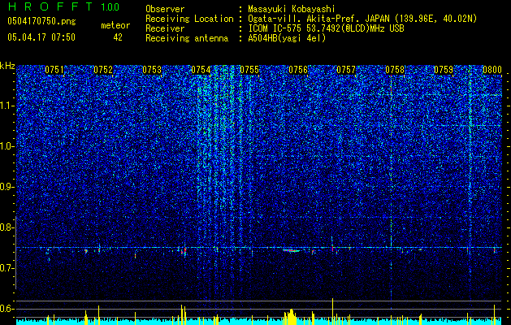
Task: Click the 0757 time marker
Action: (x=346, y=70)
